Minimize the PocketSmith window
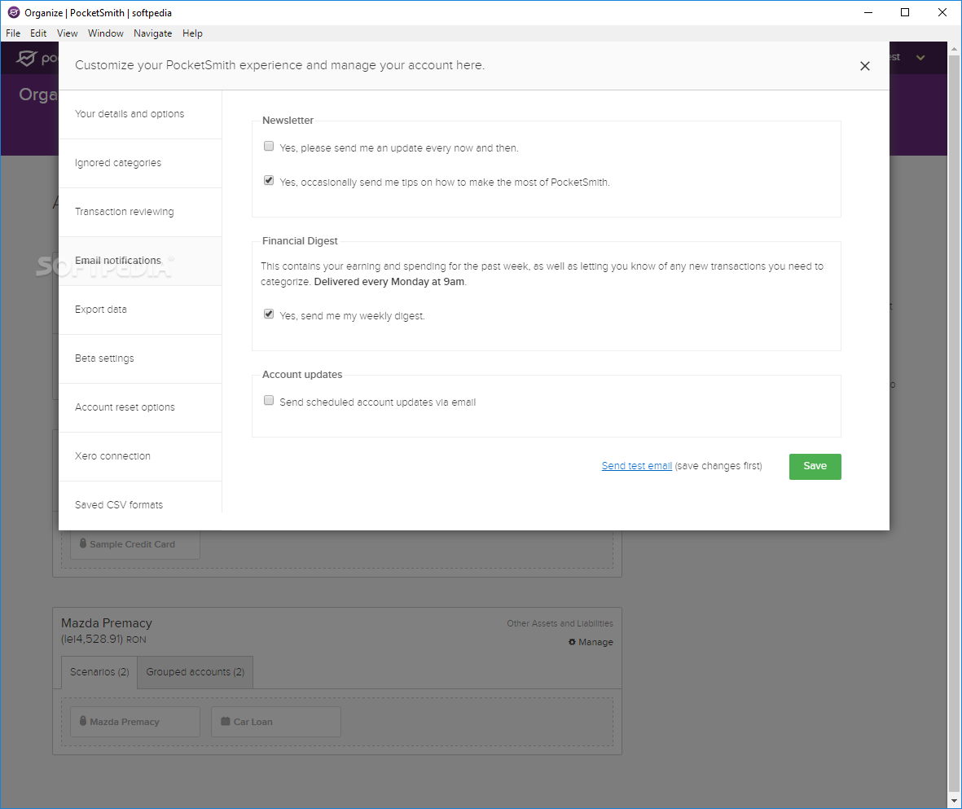 pos(868,12)
